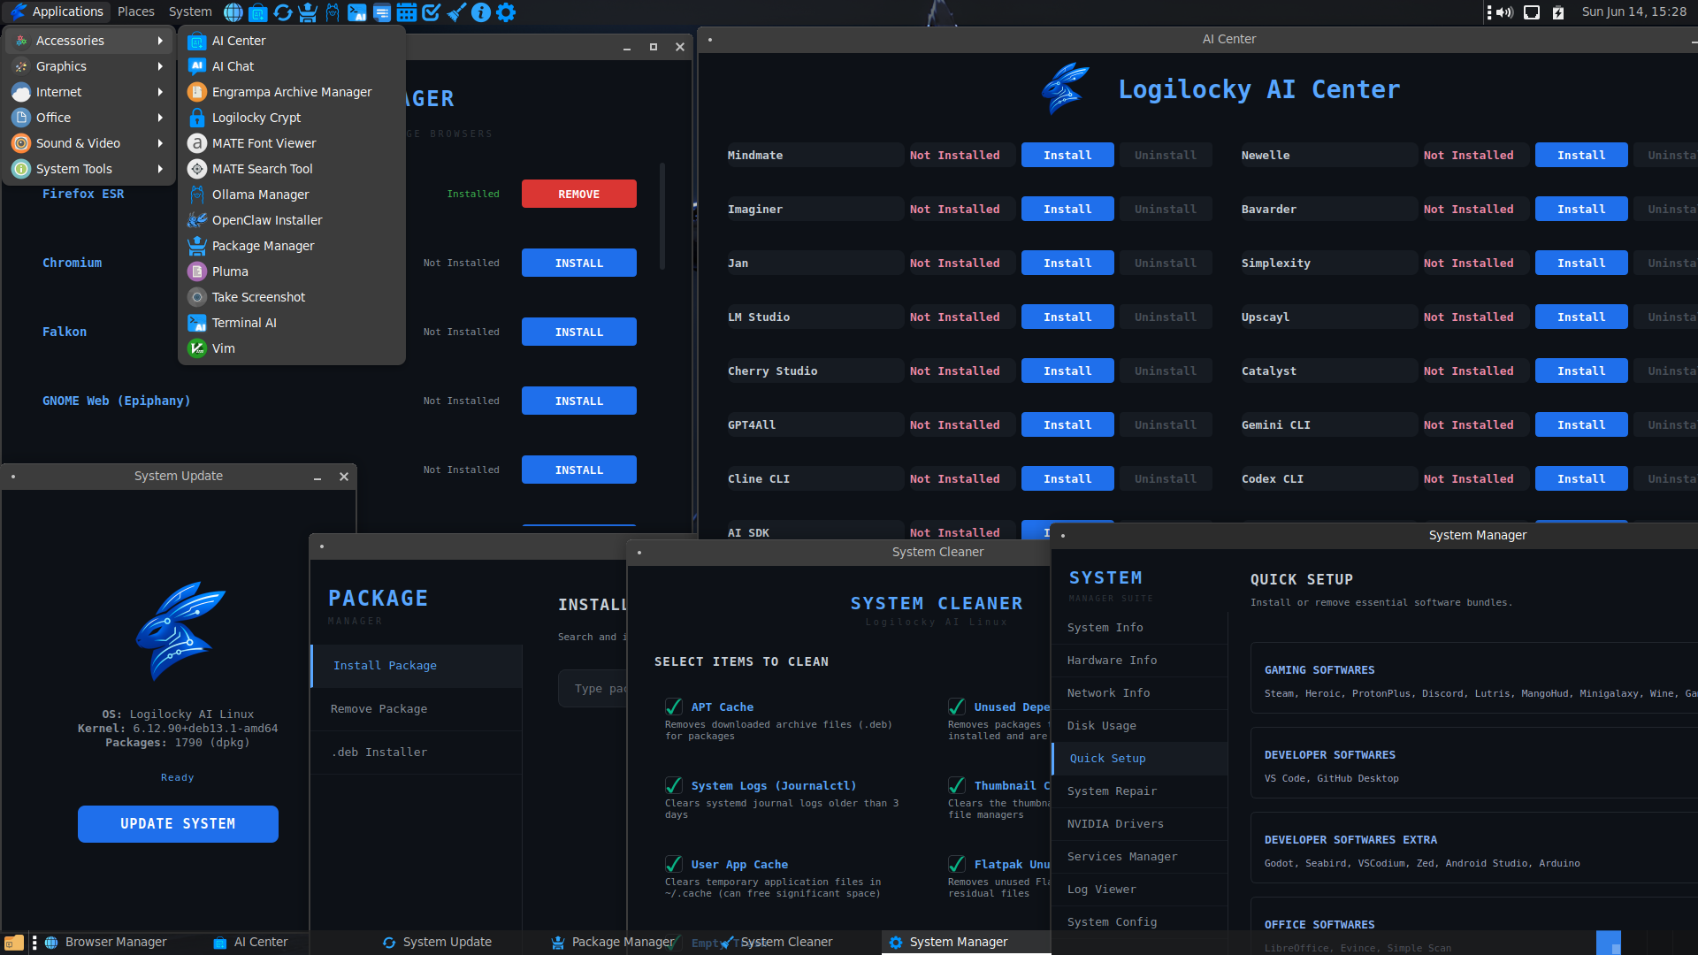
Task: Click Browser Manager vertical scrollbar
Action: click(662, 217)
